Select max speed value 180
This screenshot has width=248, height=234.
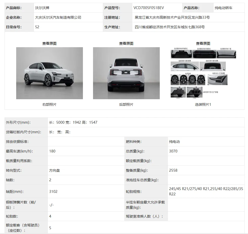pyautogui.click(x=52, y=151)
